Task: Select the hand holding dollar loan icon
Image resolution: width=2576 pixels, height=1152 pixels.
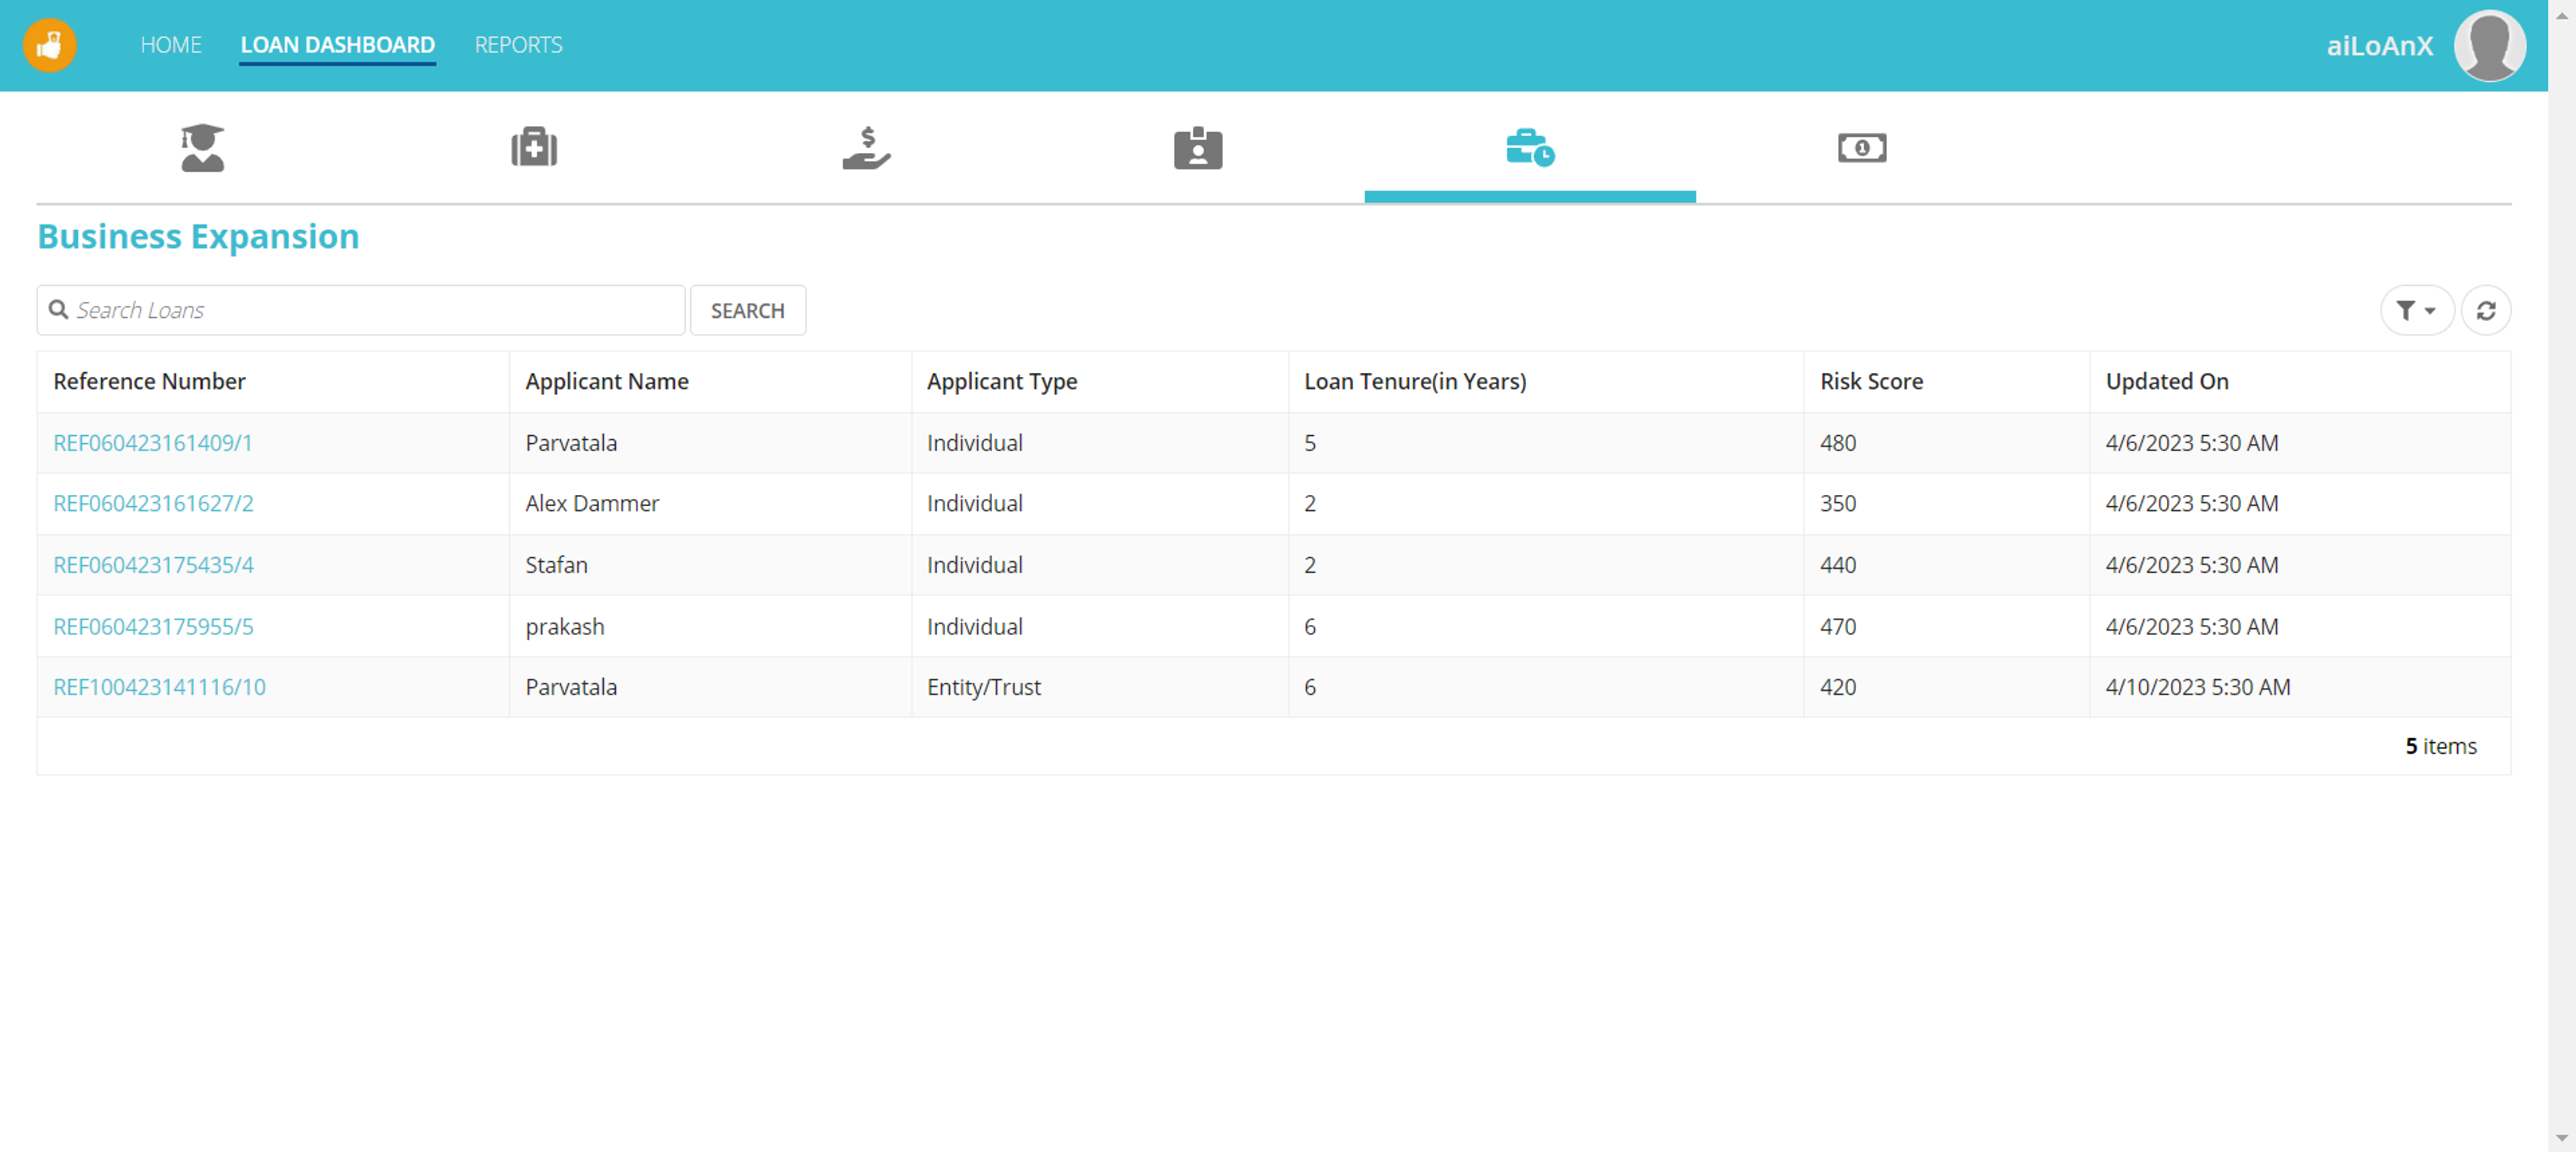Action: [x=866, y=148]
